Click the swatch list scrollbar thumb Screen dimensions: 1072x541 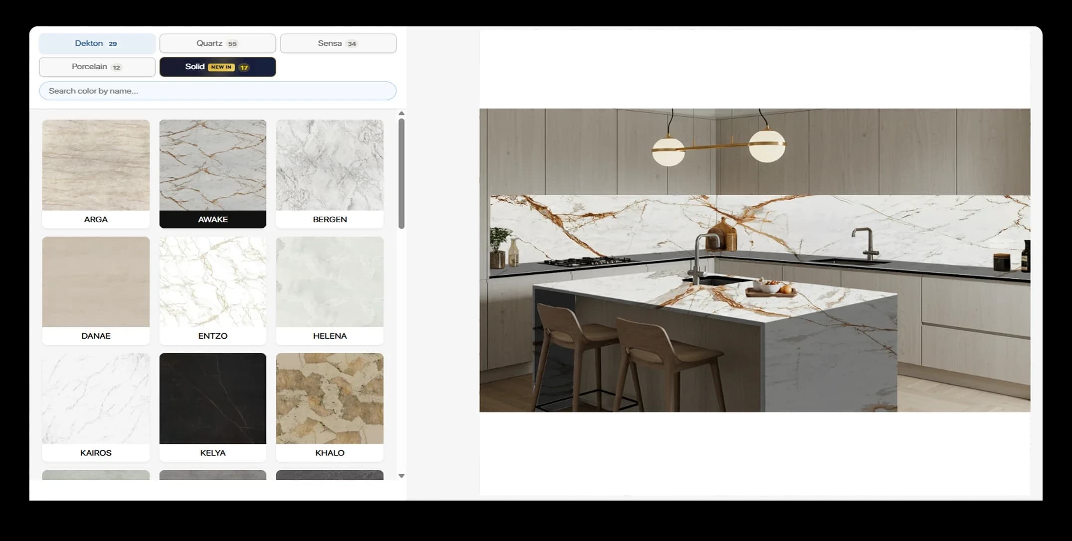pyautogui.click(x=401, y=173)
